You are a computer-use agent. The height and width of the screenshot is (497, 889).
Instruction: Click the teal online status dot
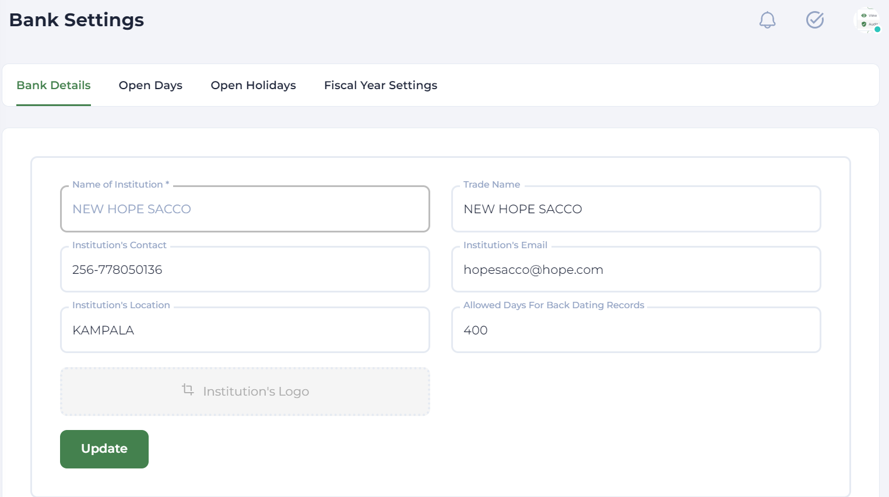tap(877, 29)
